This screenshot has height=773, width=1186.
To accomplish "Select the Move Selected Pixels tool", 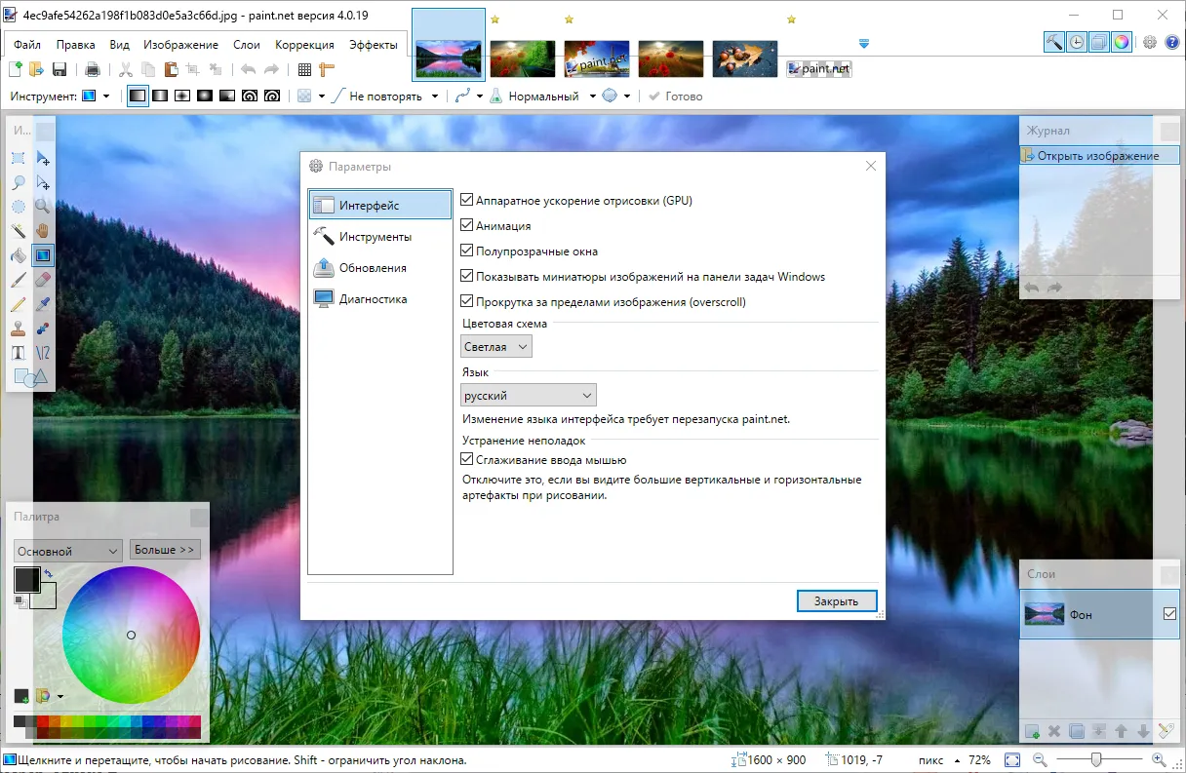I will [x=43, y=158].
